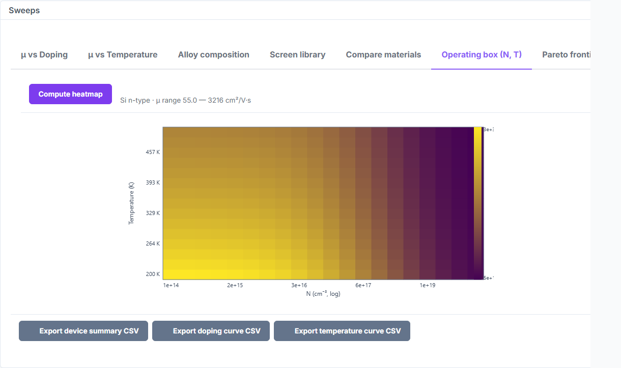Click the 3e+16 doping tick label

[299, 285]
